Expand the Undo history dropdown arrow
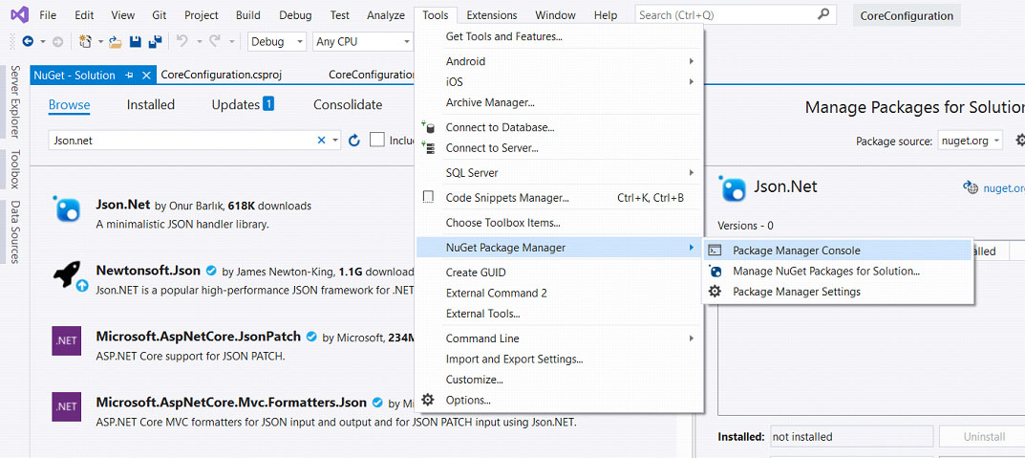1025x458 pixels. click(200, 42)
